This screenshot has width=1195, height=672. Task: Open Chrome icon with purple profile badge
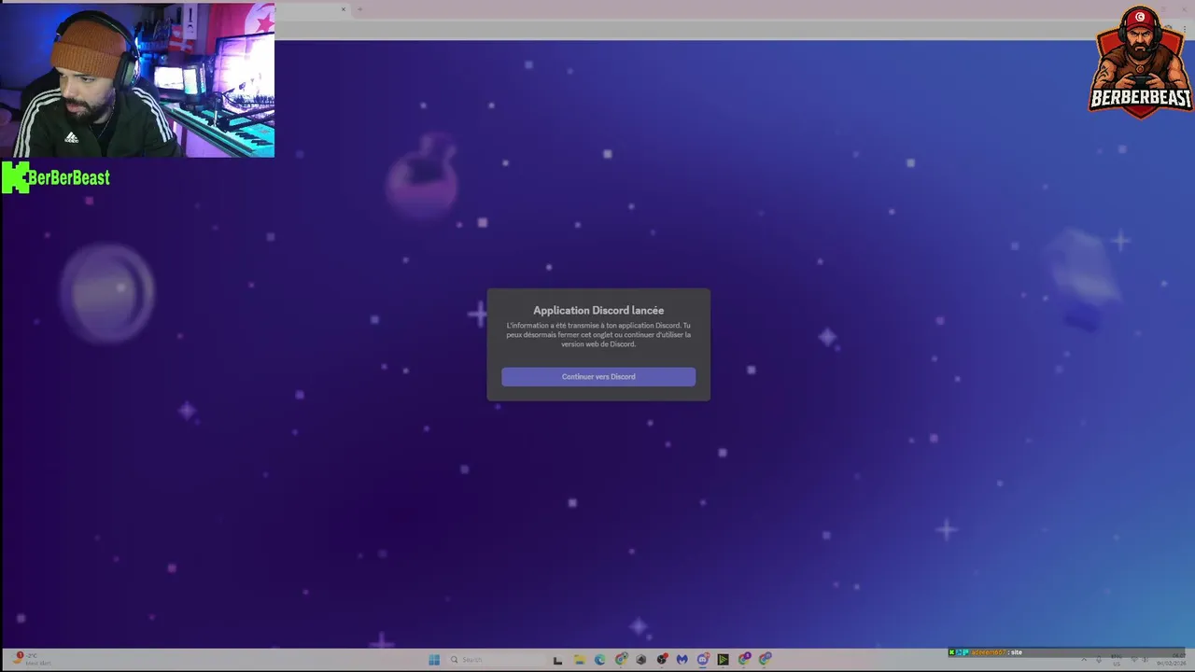click(744, 660)
